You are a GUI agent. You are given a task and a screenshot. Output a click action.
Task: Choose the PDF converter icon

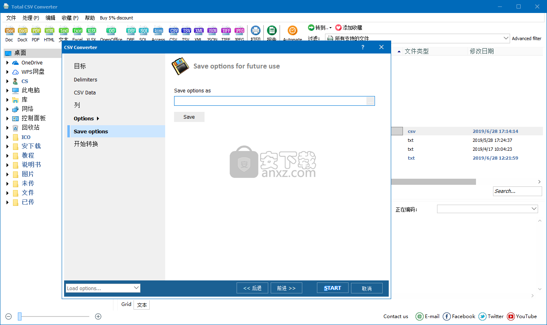point(36,30)
